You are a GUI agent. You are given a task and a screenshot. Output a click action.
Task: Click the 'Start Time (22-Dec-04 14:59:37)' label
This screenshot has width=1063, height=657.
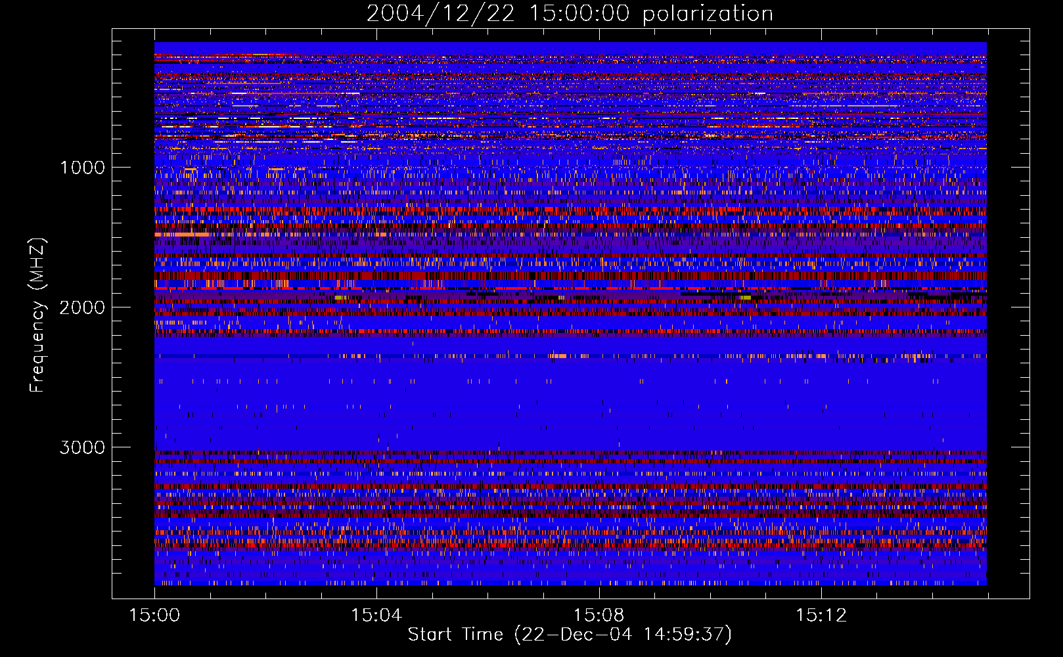coord(570,635)
